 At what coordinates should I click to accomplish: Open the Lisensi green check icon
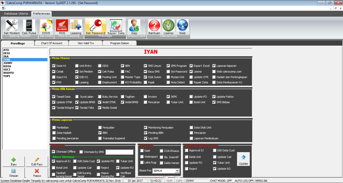[168, 27]
